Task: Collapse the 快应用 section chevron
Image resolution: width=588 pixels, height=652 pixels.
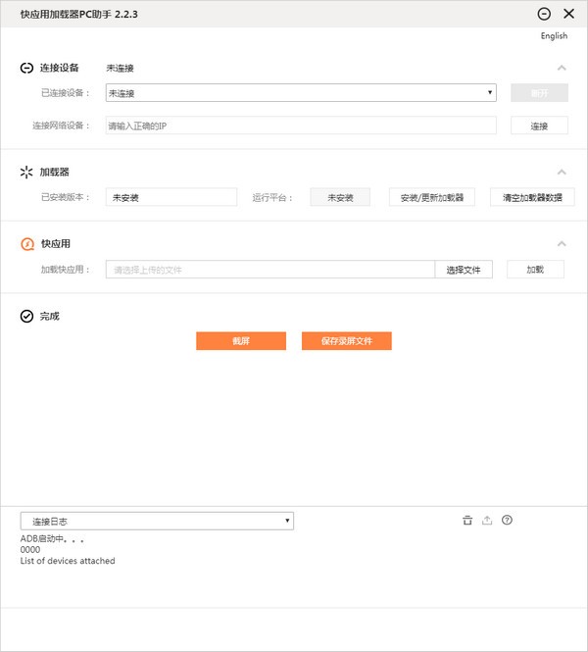Action: pyautogui.click(x=562, y=244)
